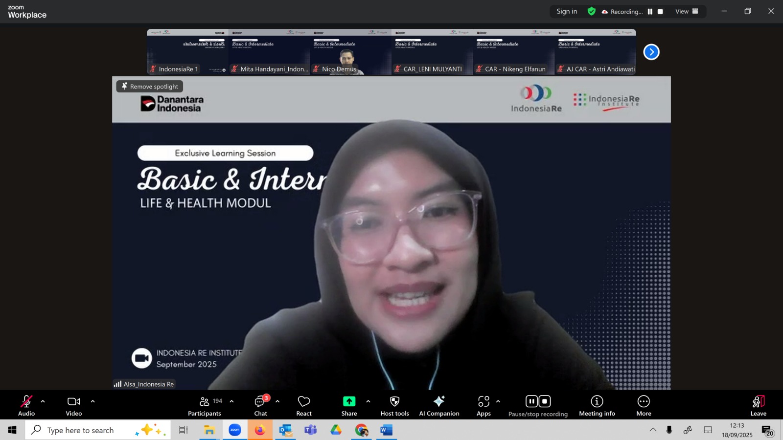
Task: Click Remove spotlight button
Action: (150, 87)
